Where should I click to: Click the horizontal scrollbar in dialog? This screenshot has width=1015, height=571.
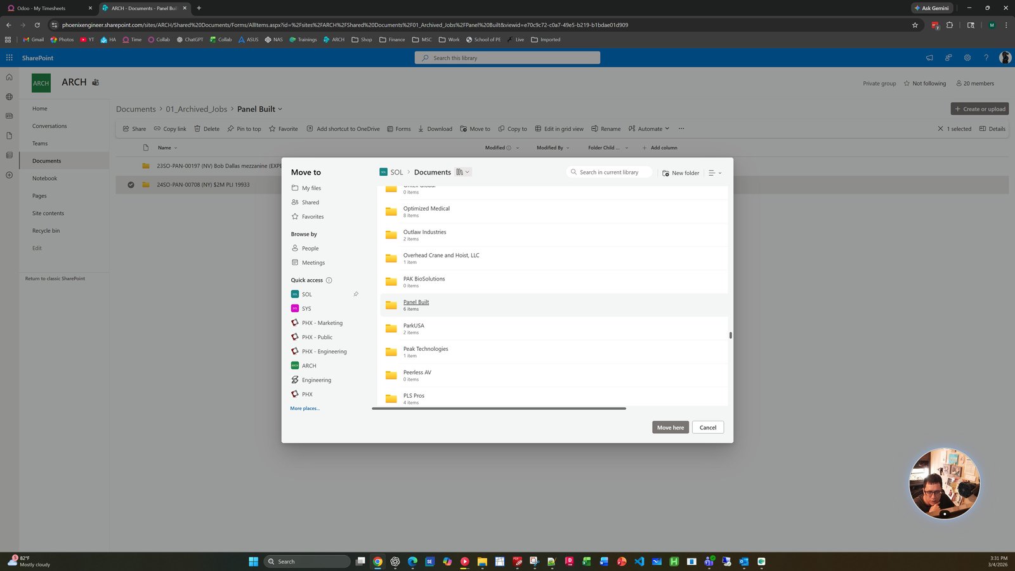coord(499,409)
